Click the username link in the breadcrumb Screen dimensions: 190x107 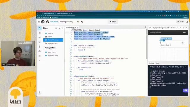pos(54,22)
